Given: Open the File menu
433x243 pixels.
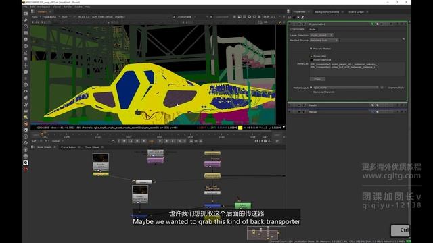Looking at the screenshot, I should click(x=26, y=7).
